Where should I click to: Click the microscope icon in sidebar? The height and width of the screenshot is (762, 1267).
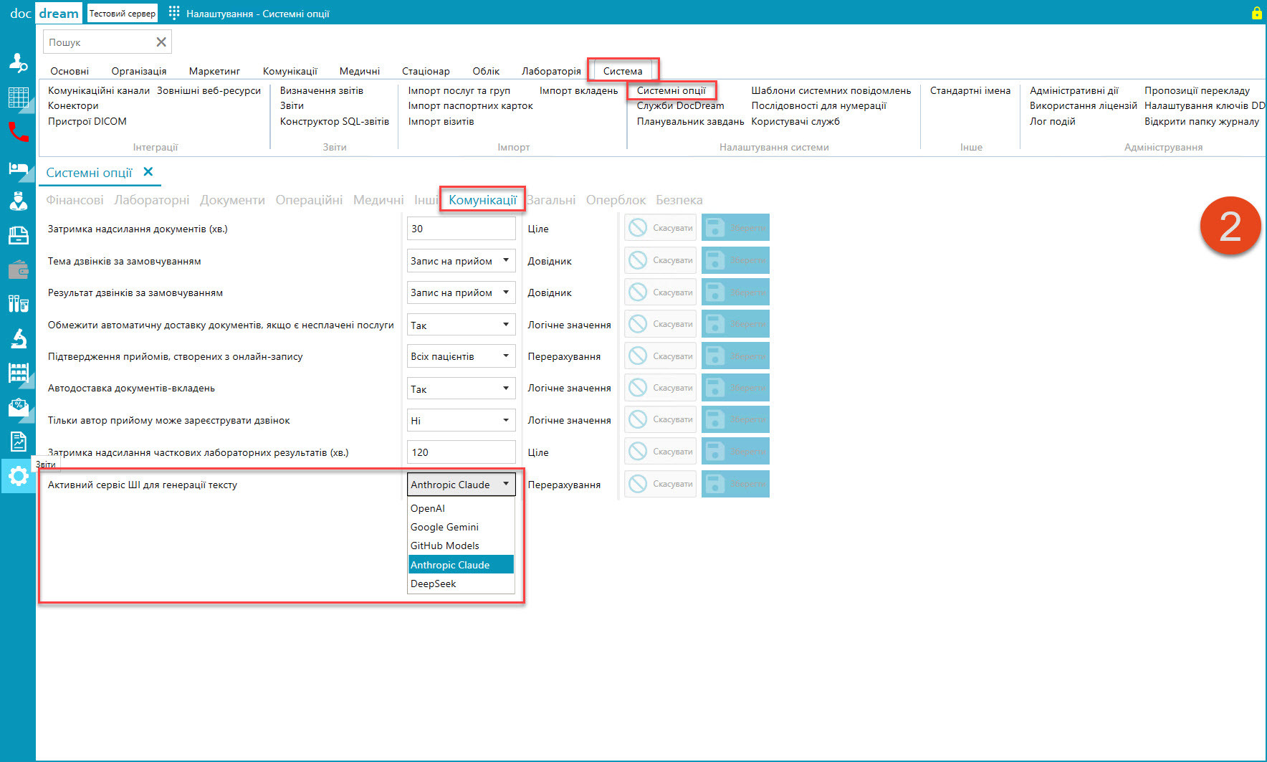click(18, 338)
